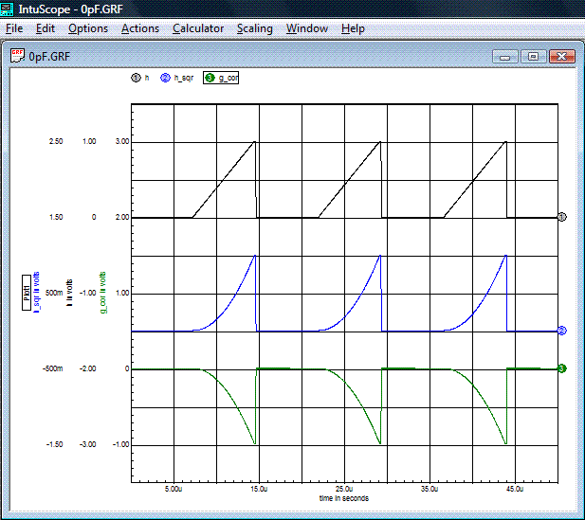Click the 0pF.GRF child window title
This screenshot has width=585, height=520.
tap(49, 57)
